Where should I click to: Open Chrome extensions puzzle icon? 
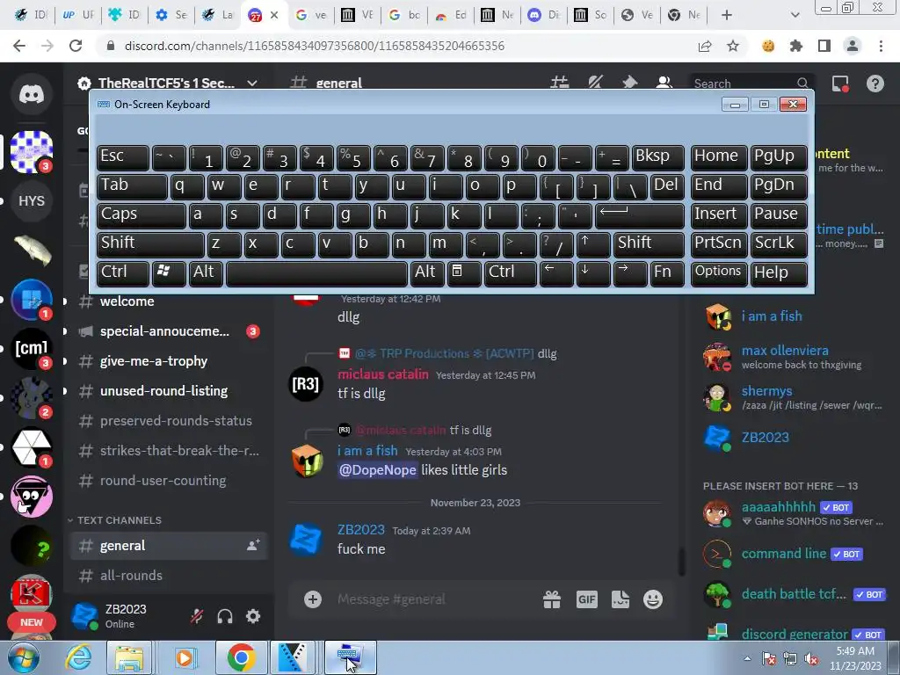pyautogui.click(x=796, y=46)
